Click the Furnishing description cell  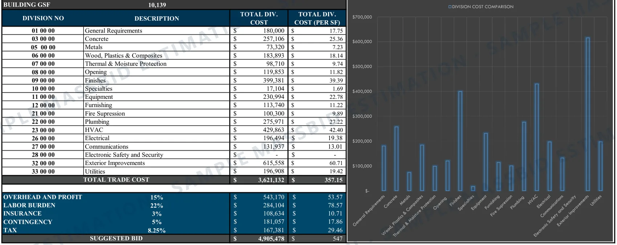[x=156, y=105]
